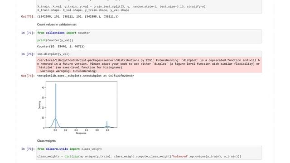This screenshot has width=290, height=163.
Task: Click the print(Counter(y_val)) line
Action: pyautogui.click(x=55, y=40)
